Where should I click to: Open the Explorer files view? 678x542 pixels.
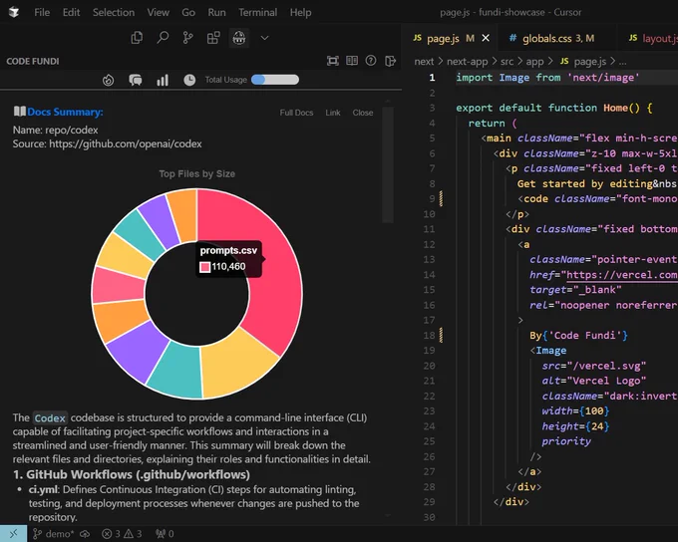pos(137,38)
